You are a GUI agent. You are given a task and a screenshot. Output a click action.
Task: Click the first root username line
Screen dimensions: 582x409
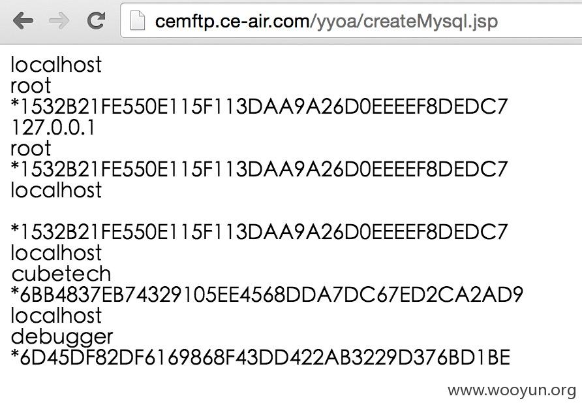31,86
